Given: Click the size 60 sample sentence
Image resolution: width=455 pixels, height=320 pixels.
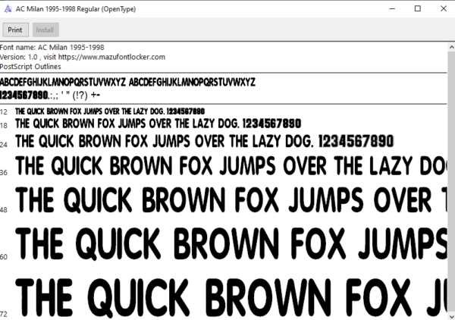Looking at the screenshot, I should pyautogui.click(x=231, y=243).
